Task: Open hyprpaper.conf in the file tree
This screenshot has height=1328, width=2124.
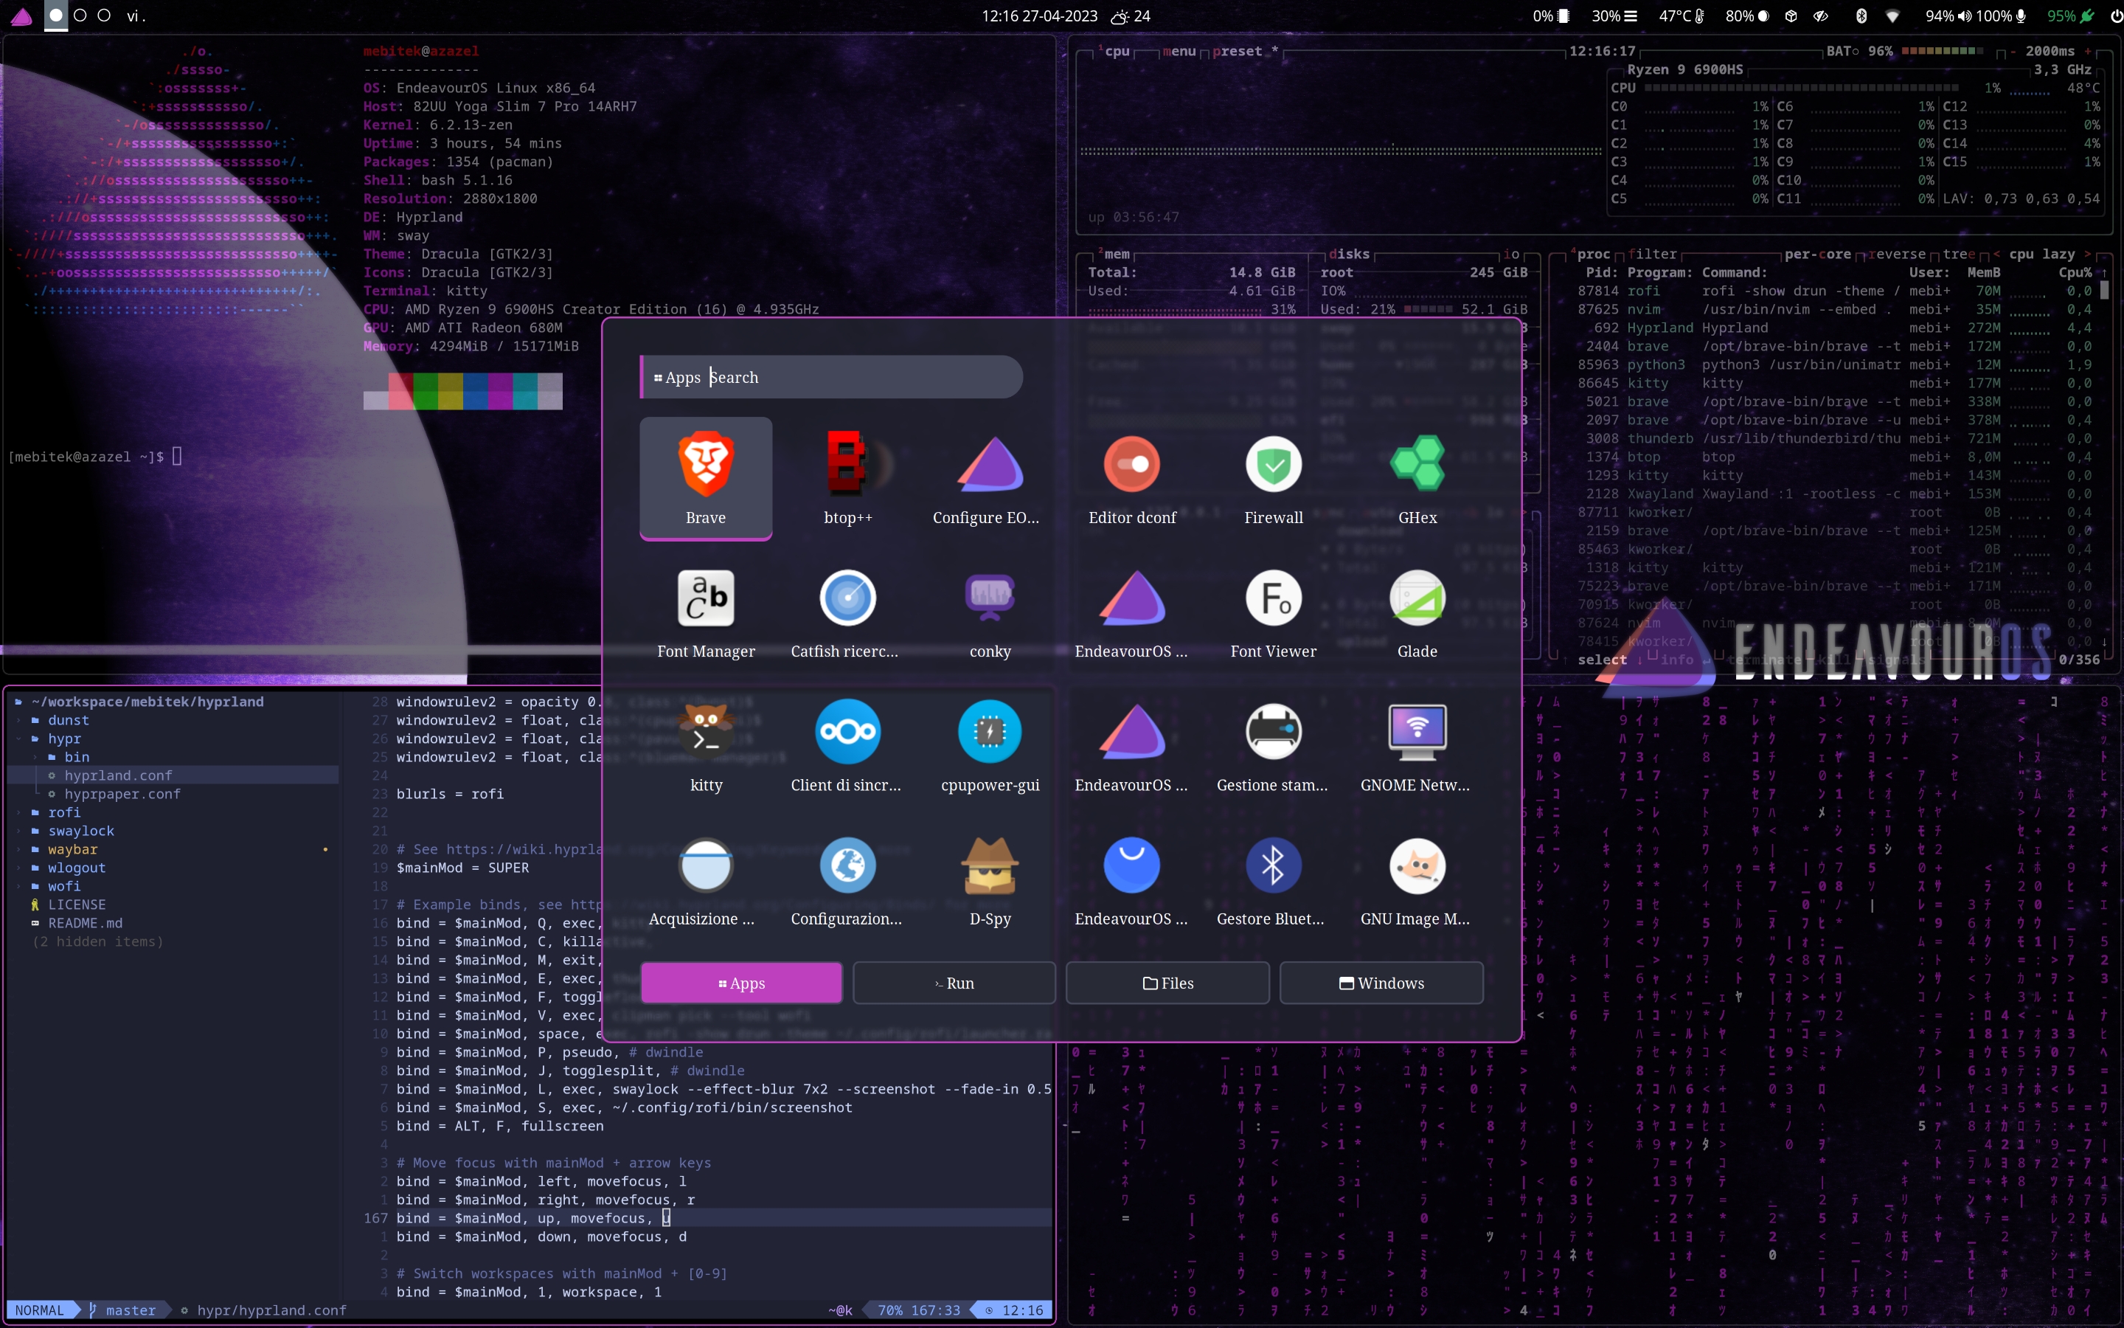Action: coord(122,794)
